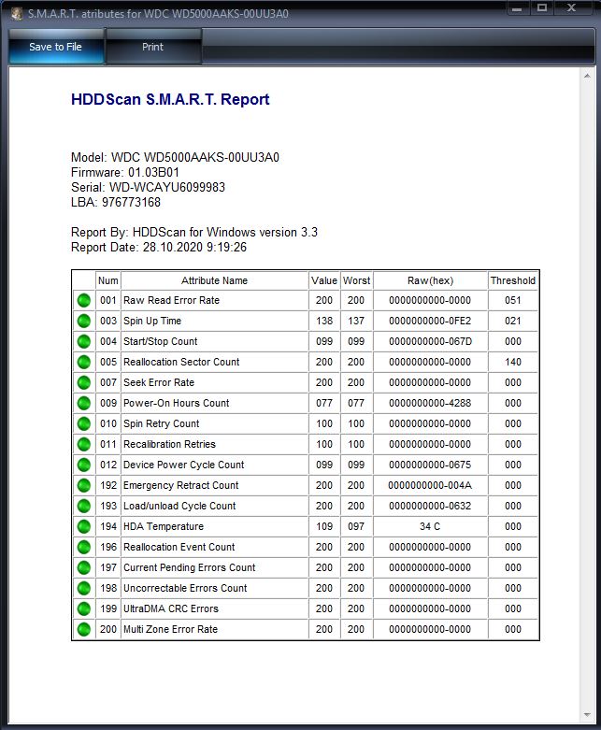Click the Reallocation Event Count attribute name

pos(179,547)
